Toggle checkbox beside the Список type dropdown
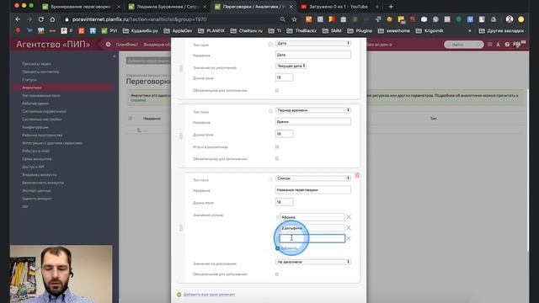The image size is (539, 303). coord(270,179)
